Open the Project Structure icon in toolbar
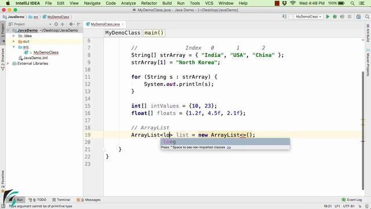Image resolution: width=371 pixels, height=209 pixels. 359,17
